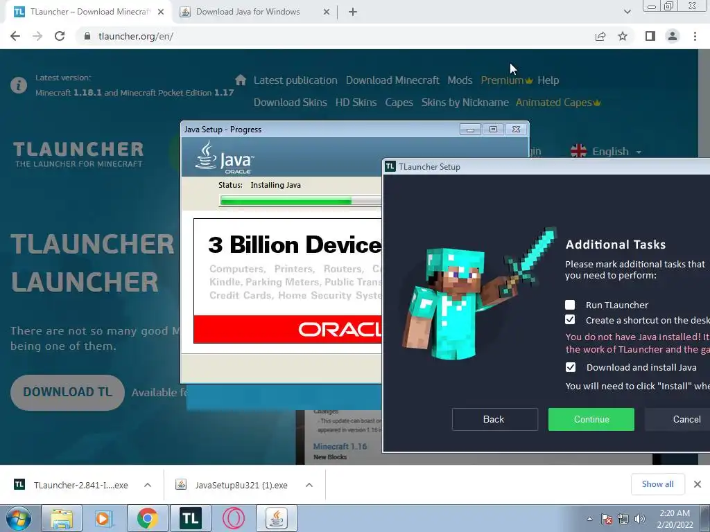Open Windows Explorer from the taskbar

62,518
